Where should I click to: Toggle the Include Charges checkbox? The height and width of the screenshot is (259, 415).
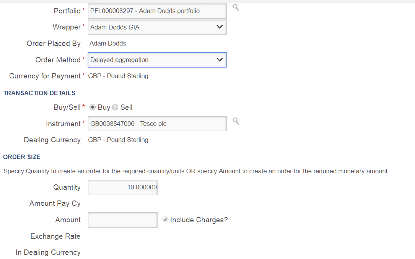165,220
